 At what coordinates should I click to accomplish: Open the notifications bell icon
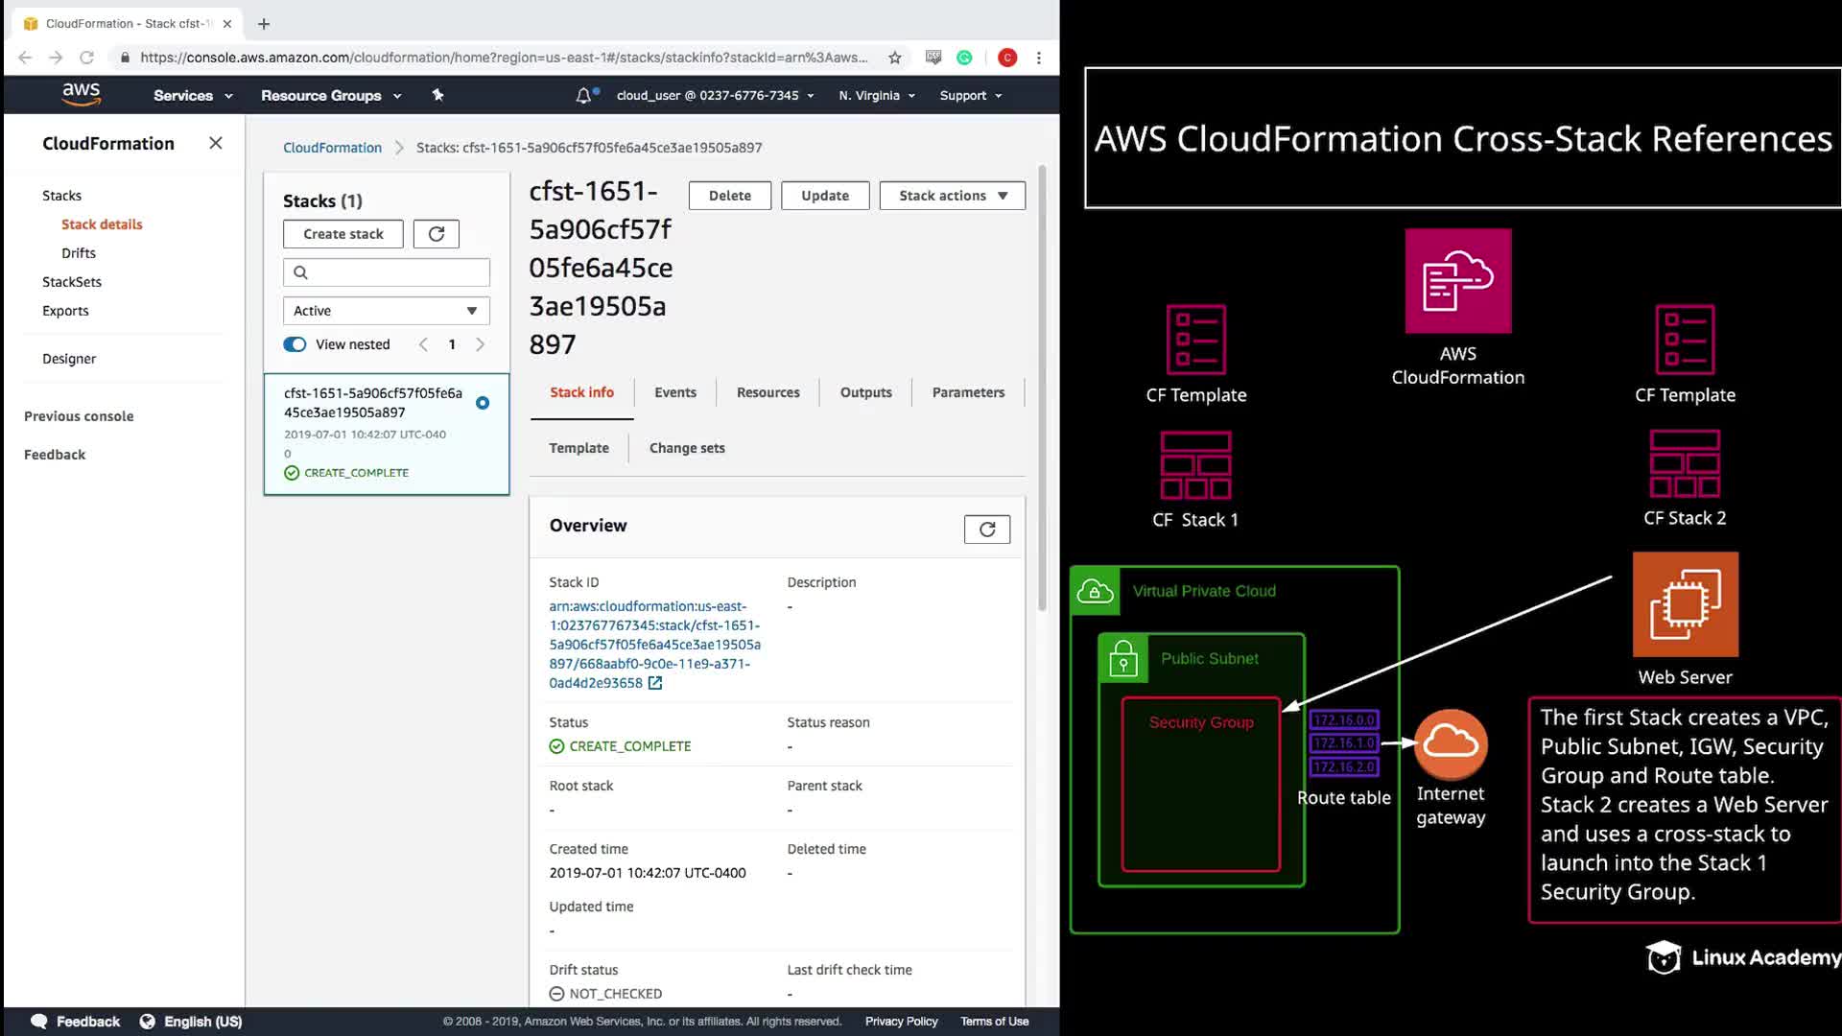[x=583, y=95]
